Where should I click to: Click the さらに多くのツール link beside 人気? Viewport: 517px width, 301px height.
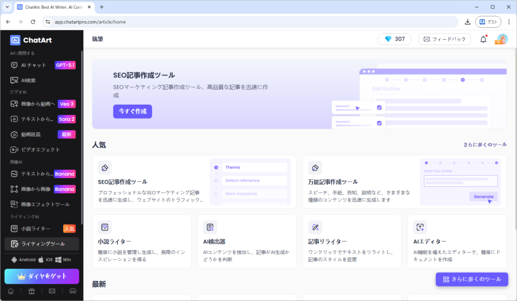(x=485, y=144)
